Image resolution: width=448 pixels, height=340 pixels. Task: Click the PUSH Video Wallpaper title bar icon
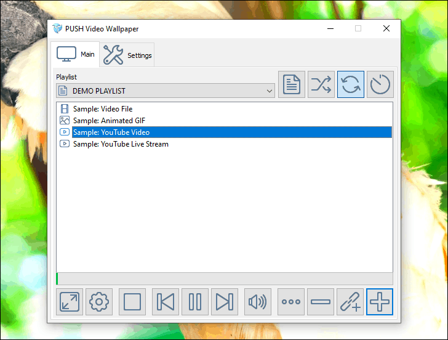(x=57, y=28)
